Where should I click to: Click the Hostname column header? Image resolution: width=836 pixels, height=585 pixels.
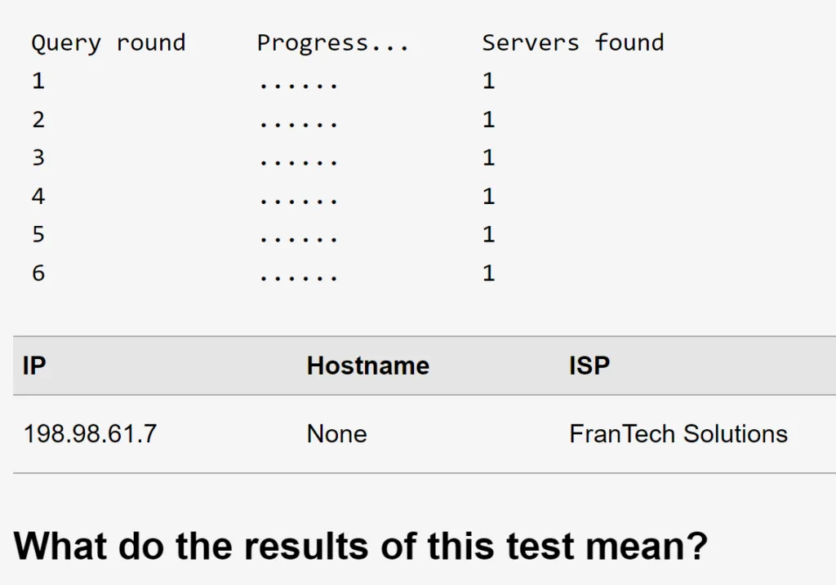(x=368, y=366)
